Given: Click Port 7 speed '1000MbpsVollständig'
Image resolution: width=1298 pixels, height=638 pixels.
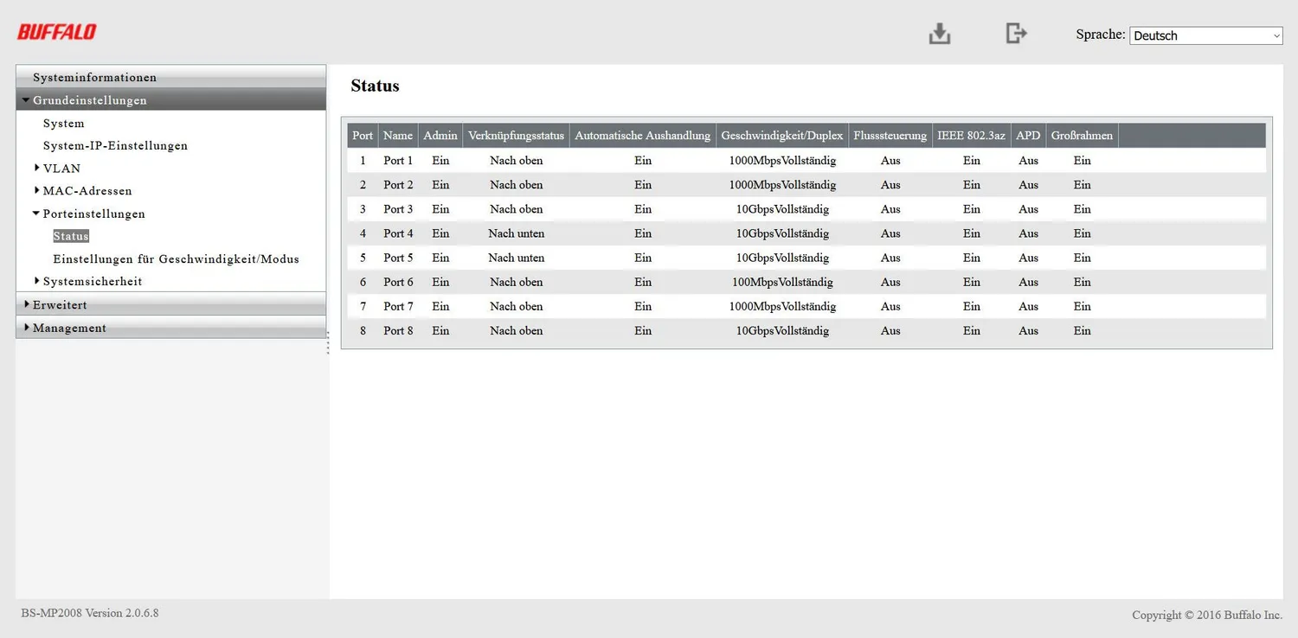Looking at the screenshot, I should pos(782,306).
